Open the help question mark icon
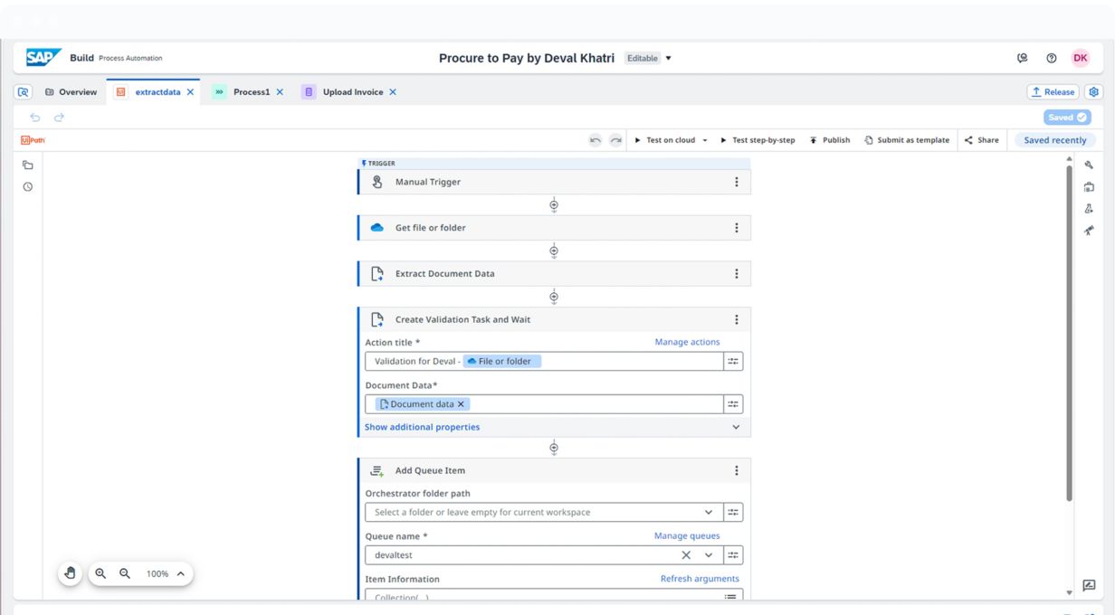This screenshot has width=1115, height=615. pyautogui.click(x=1051, y=58)
